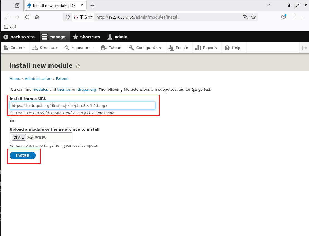Click the file browse button
309x236 pixels.
pyautogui.click(x=19, y=137)
